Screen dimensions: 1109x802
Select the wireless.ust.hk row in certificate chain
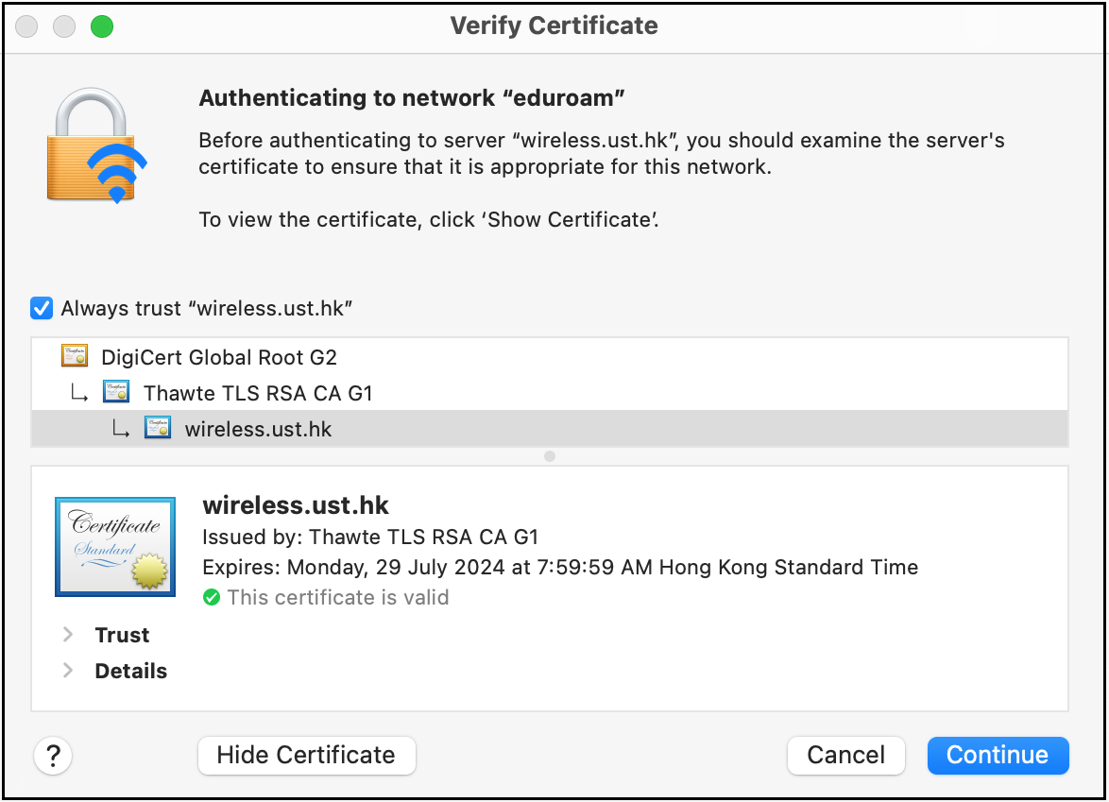[x=258, y=429]
